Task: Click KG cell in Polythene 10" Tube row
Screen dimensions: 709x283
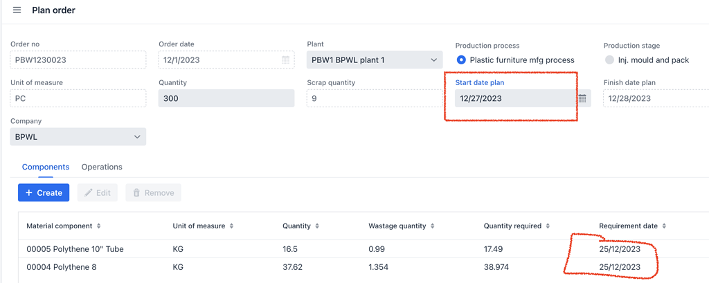Action: (x=178, y=249)
